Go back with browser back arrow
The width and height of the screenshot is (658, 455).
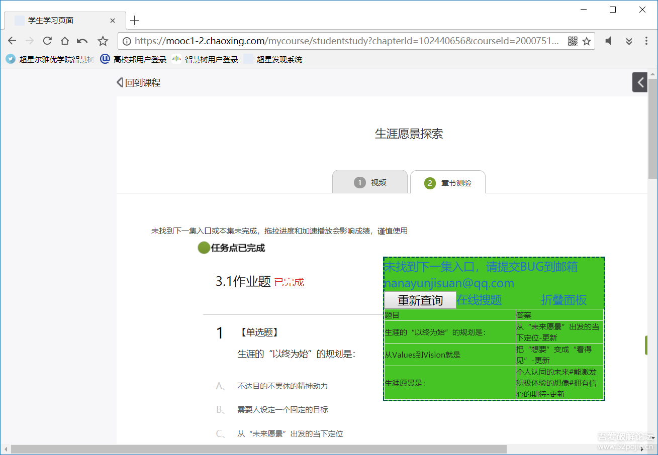12,41
